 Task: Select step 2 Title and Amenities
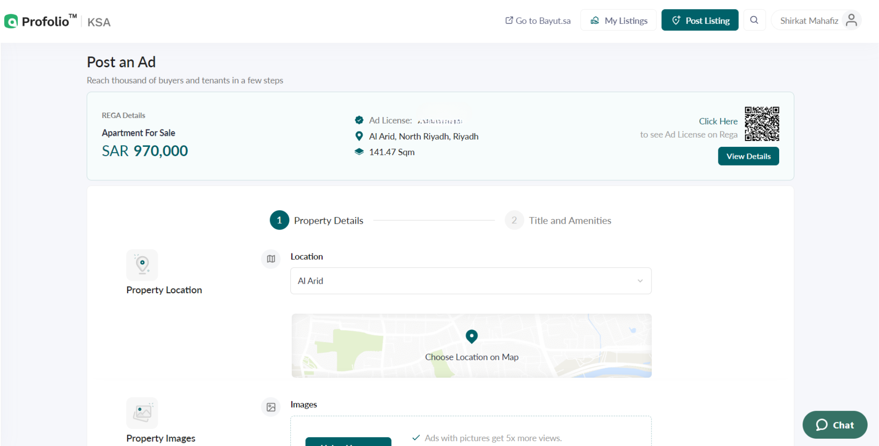[558, 220]
